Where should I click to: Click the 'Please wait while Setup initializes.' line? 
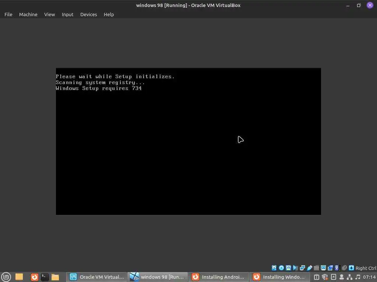tap(115, 76)
